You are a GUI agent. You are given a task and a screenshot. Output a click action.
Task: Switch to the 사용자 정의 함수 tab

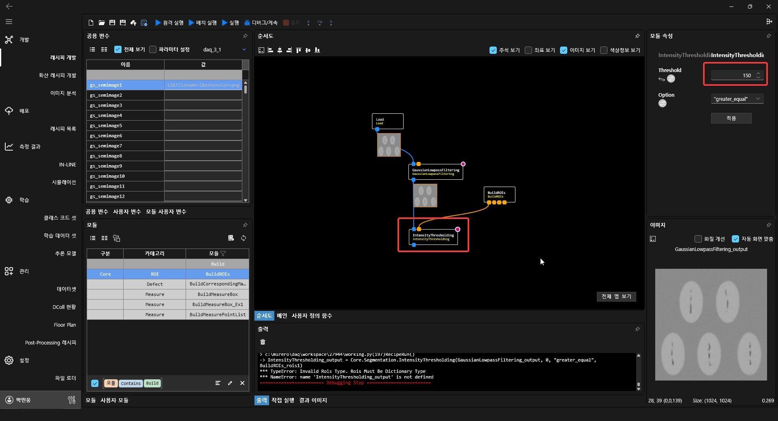pyautogui.click(x=312, y=316)
